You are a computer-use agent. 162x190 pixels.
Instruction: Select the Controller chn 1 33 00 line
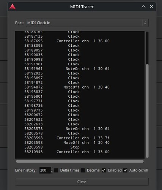(x=67, y=152)
